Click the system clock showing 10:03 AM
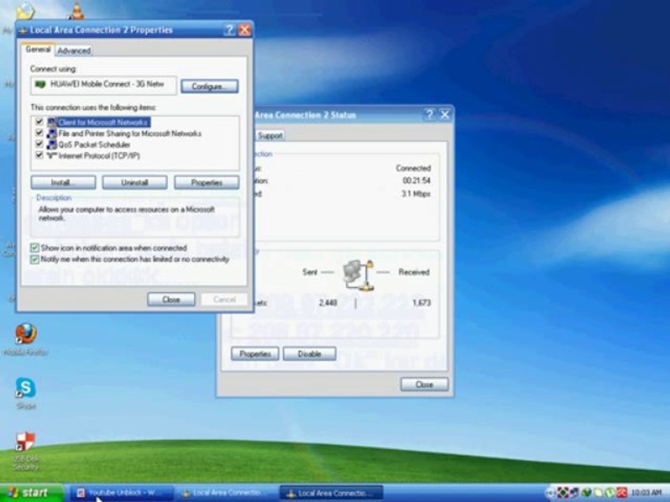Viewport: 670px width, 502px height. coord(646,494)
